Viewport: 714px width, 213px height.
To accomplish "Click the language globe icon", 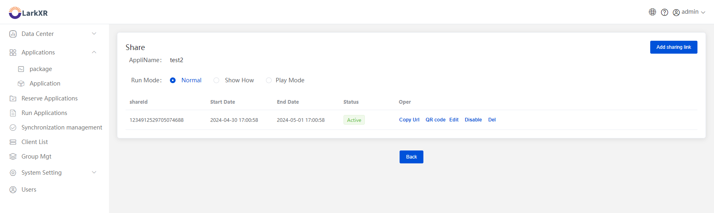I will point(652,12).
